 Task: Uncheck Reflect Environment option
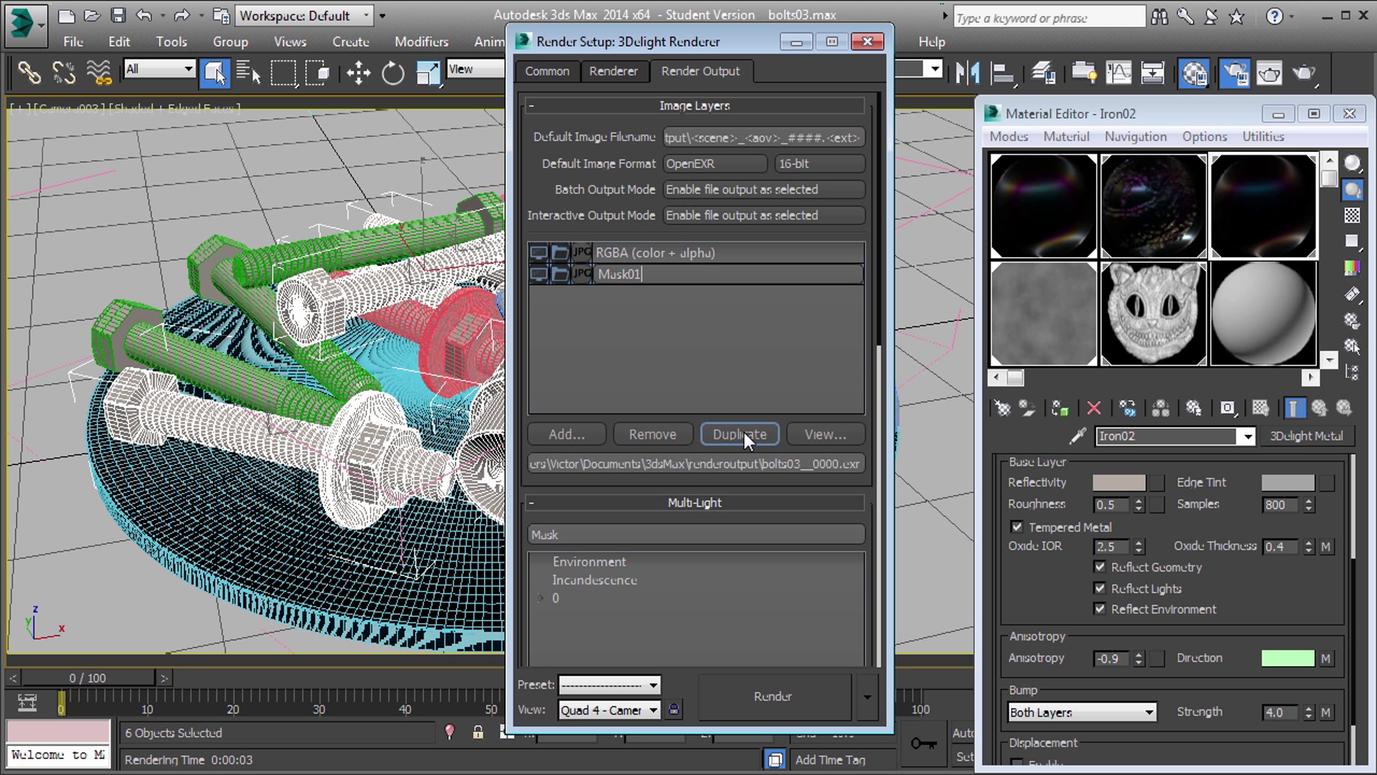click(1099, 609)
